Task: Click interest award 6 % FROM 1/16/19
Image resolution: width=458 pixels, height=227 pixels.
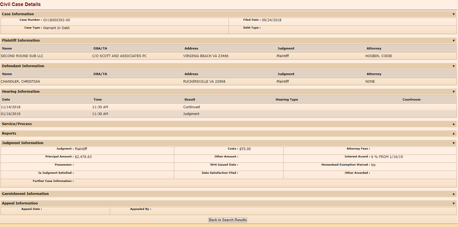Action: coord(387,157)
